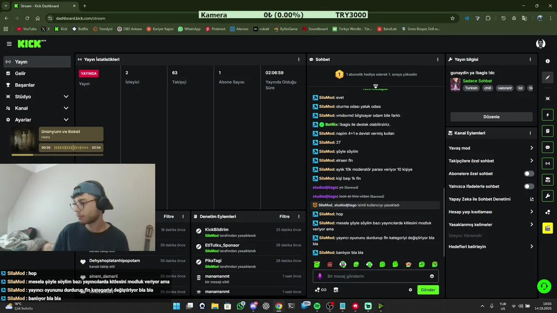Open Hedefleri belirleyin chevron
Image resolution: width=557 pixels, height=313 pixels.
(x=531, y=246)
